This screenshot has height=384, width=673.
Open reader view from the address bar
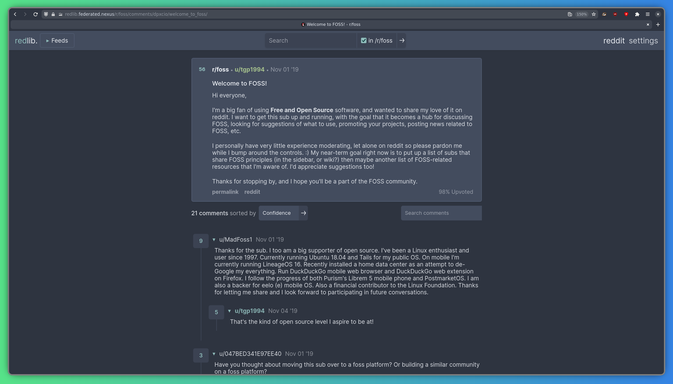coord(570,14)
